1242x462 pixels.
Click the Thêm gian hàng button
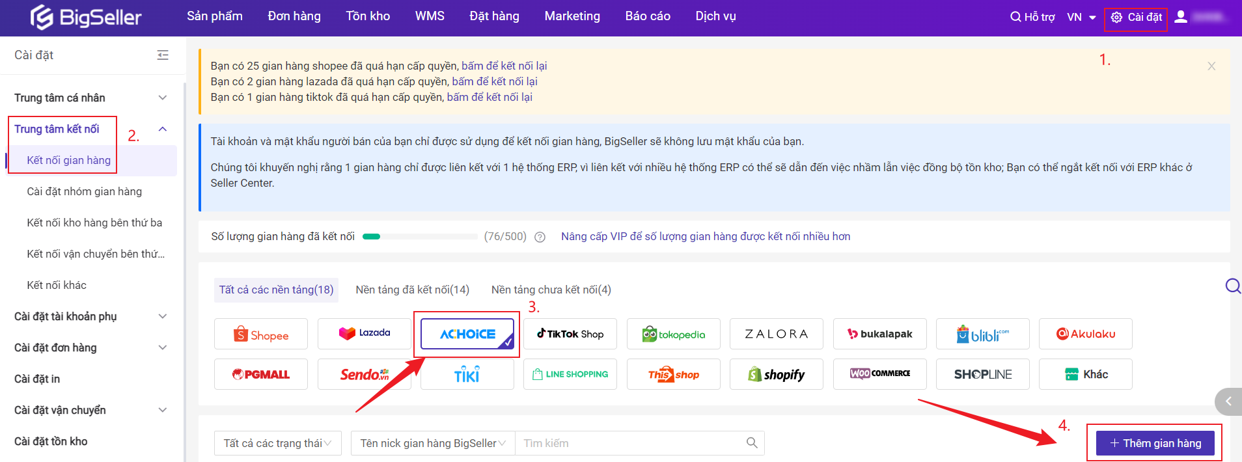(x=1155, y=443)
